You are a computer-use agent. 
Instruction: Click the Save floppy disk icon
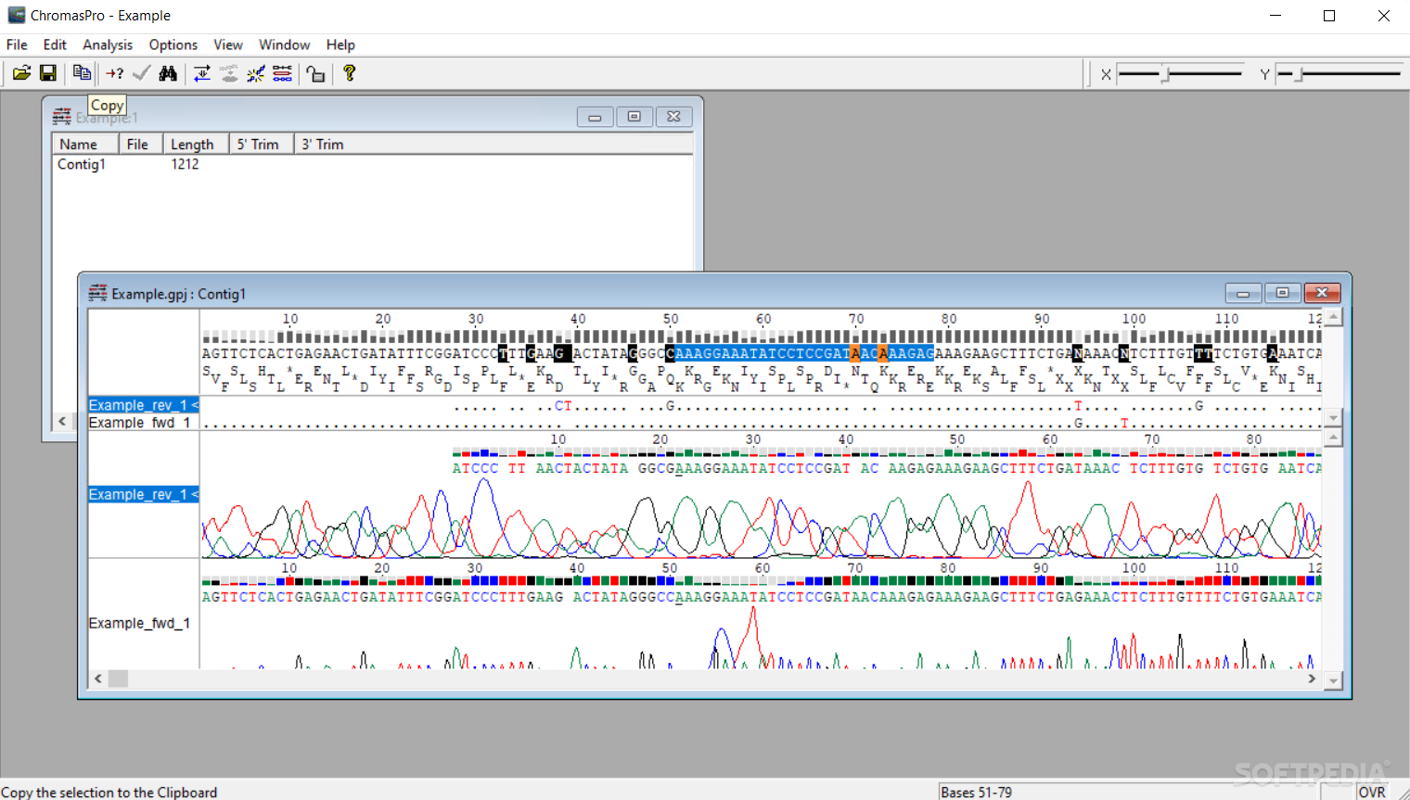pyautogui.click(x=48, y=73)
